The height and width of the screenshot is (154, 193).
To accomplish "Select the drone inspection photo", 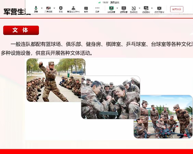I will (163, 117).
